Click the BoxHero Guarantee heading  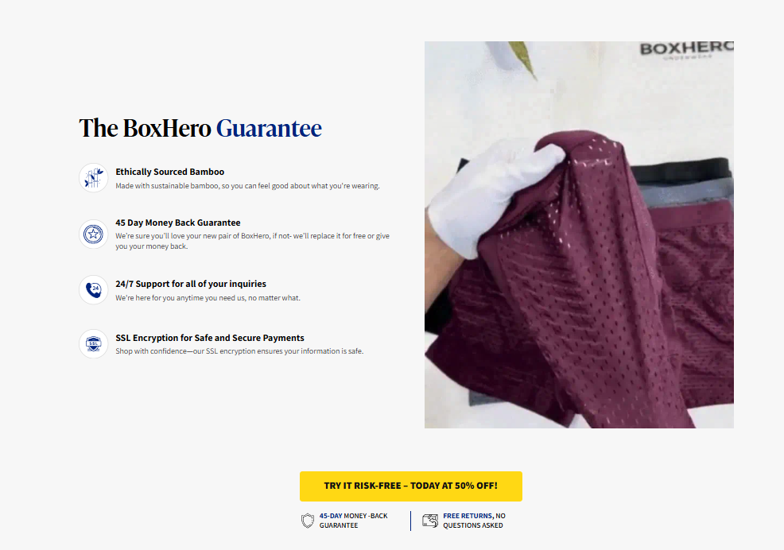200,128
